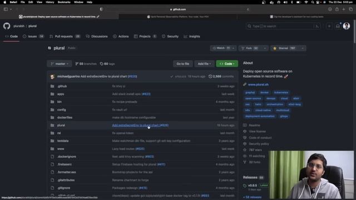
Task: Open the .dockerignore file
Action: coord(67,157)
